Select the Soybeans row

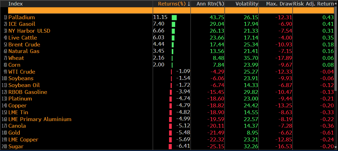coord(167,79)
